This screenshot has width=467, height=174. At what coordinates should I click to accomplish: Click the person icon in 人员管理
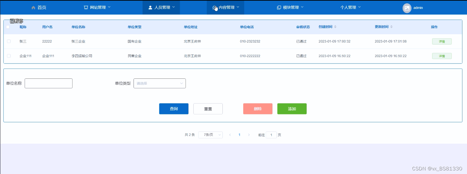click(x=150, y=7)
